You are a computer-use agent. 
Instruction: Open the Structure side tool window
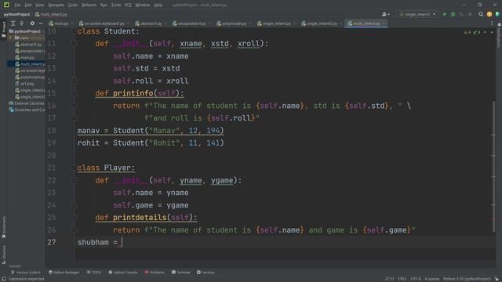[x=4, y=255]
